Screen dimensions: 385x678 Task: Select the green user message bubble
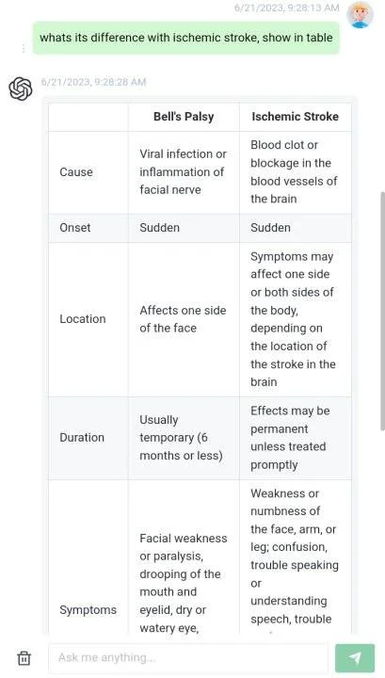186,38
